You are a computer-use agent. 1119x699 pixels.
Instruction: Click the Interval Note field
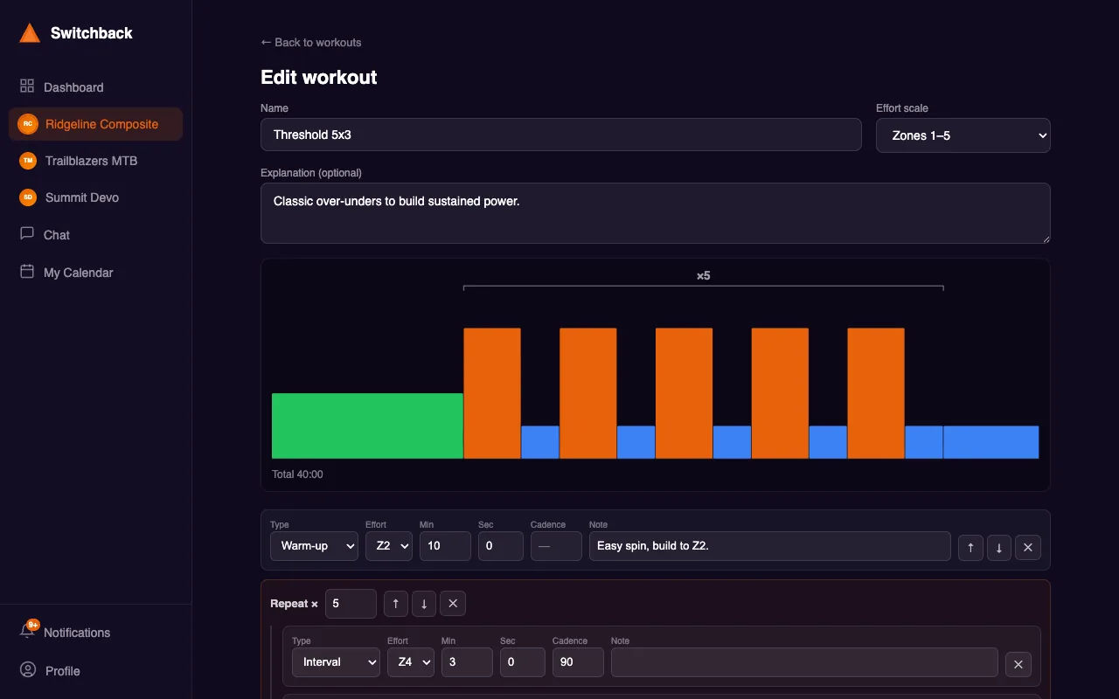804,662
